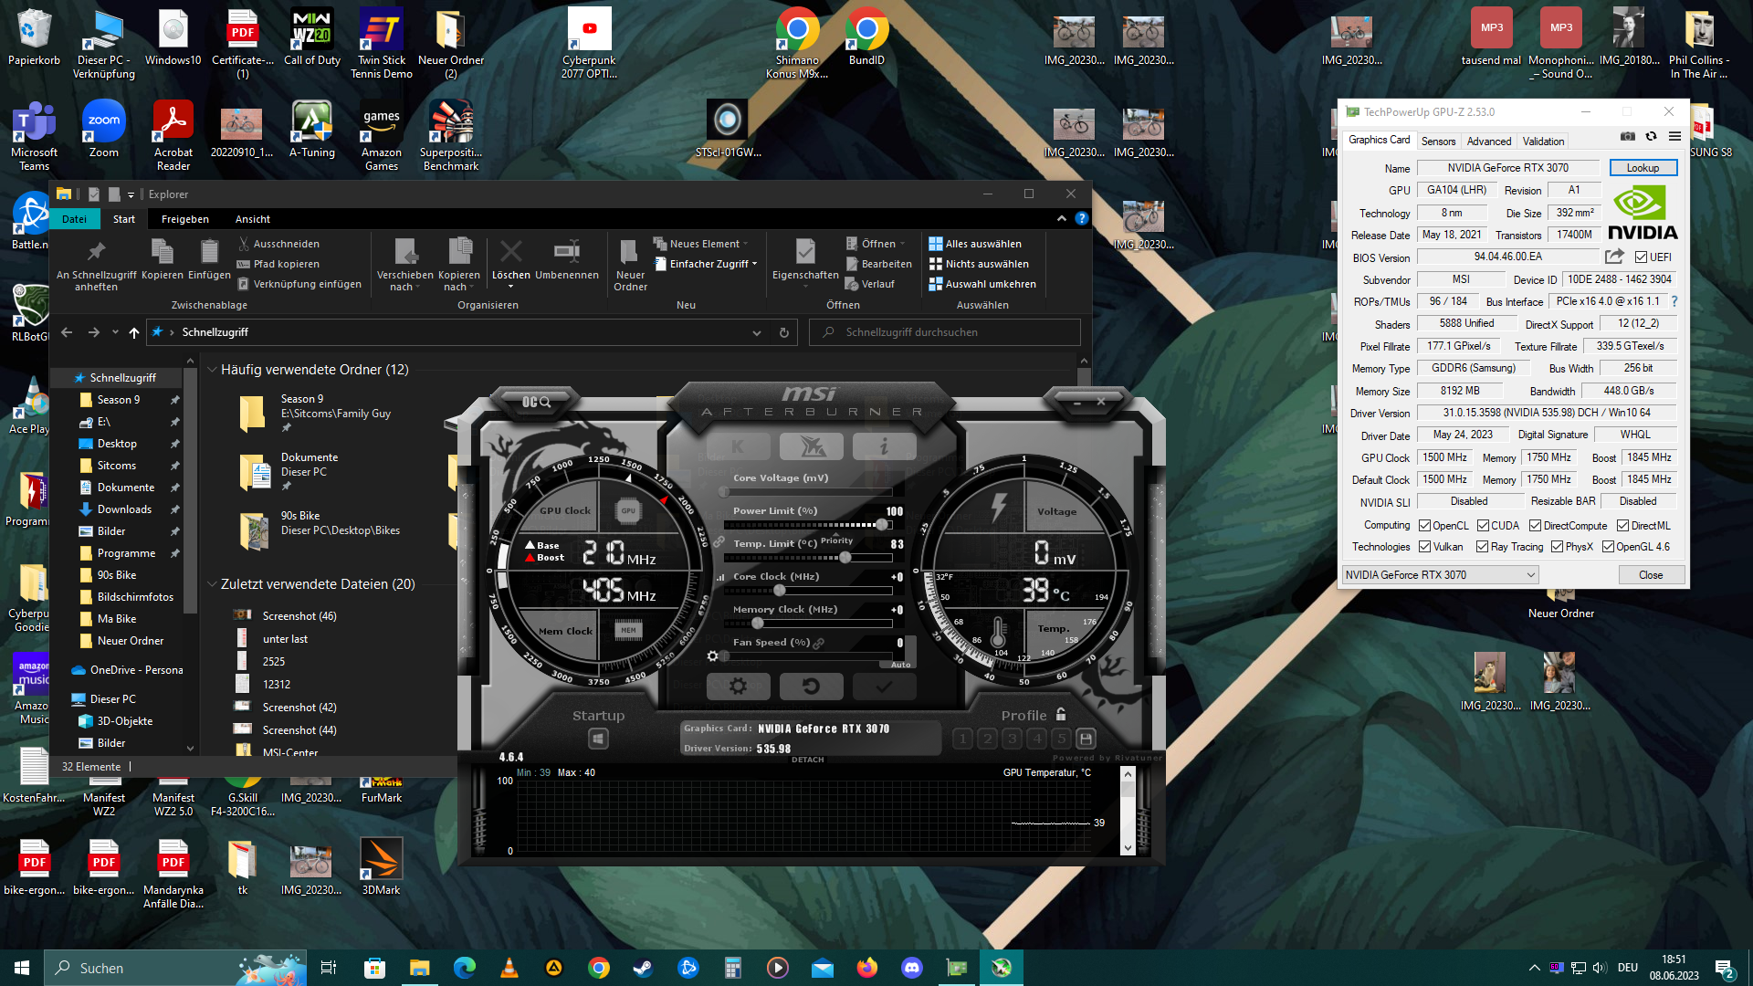1753x986 pixels.
Task: Refresh GPU-Z with the refresh icon
Action: pyautogui.click(x=1651, y=137)
